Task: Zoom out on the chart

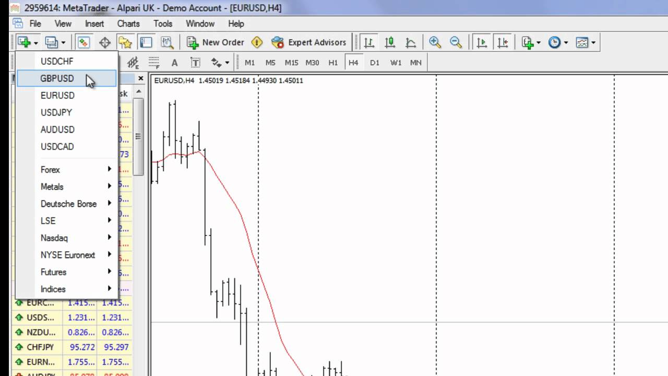Action: [x=455, y=42]
